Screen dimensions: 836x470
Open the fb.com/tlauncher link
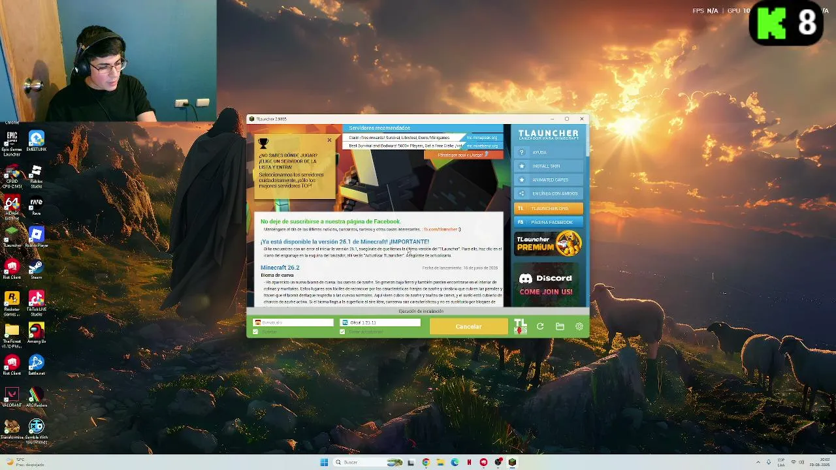click(x=441, y=229)
